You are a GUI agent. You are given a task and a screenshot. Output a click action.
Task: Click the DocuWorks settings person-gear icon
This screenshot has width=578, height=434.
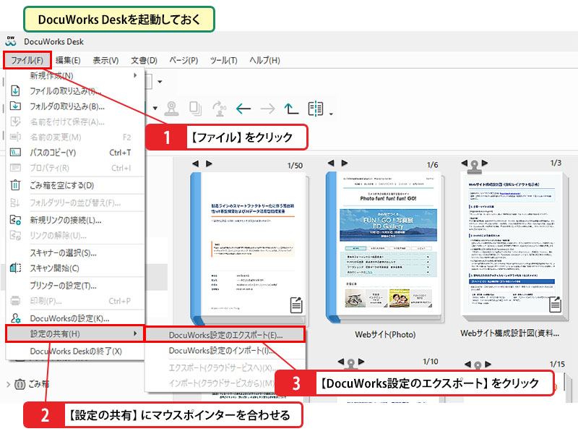15,318
